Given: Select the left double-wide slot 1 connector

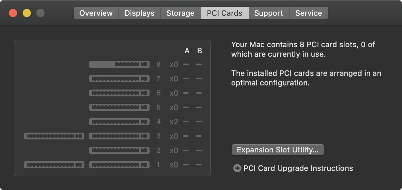Looking at the screenshot, I should tap(54, 165).
